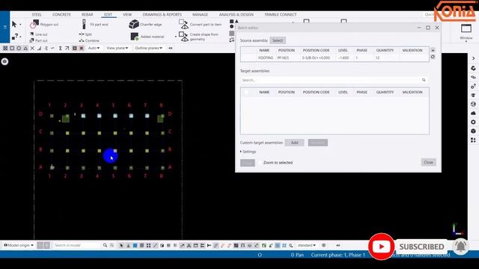This screenshot has height=269, width=479.
Task: Click the inquire question-mark tool icon
Action: pyautogui.click(x=15, y=37)
